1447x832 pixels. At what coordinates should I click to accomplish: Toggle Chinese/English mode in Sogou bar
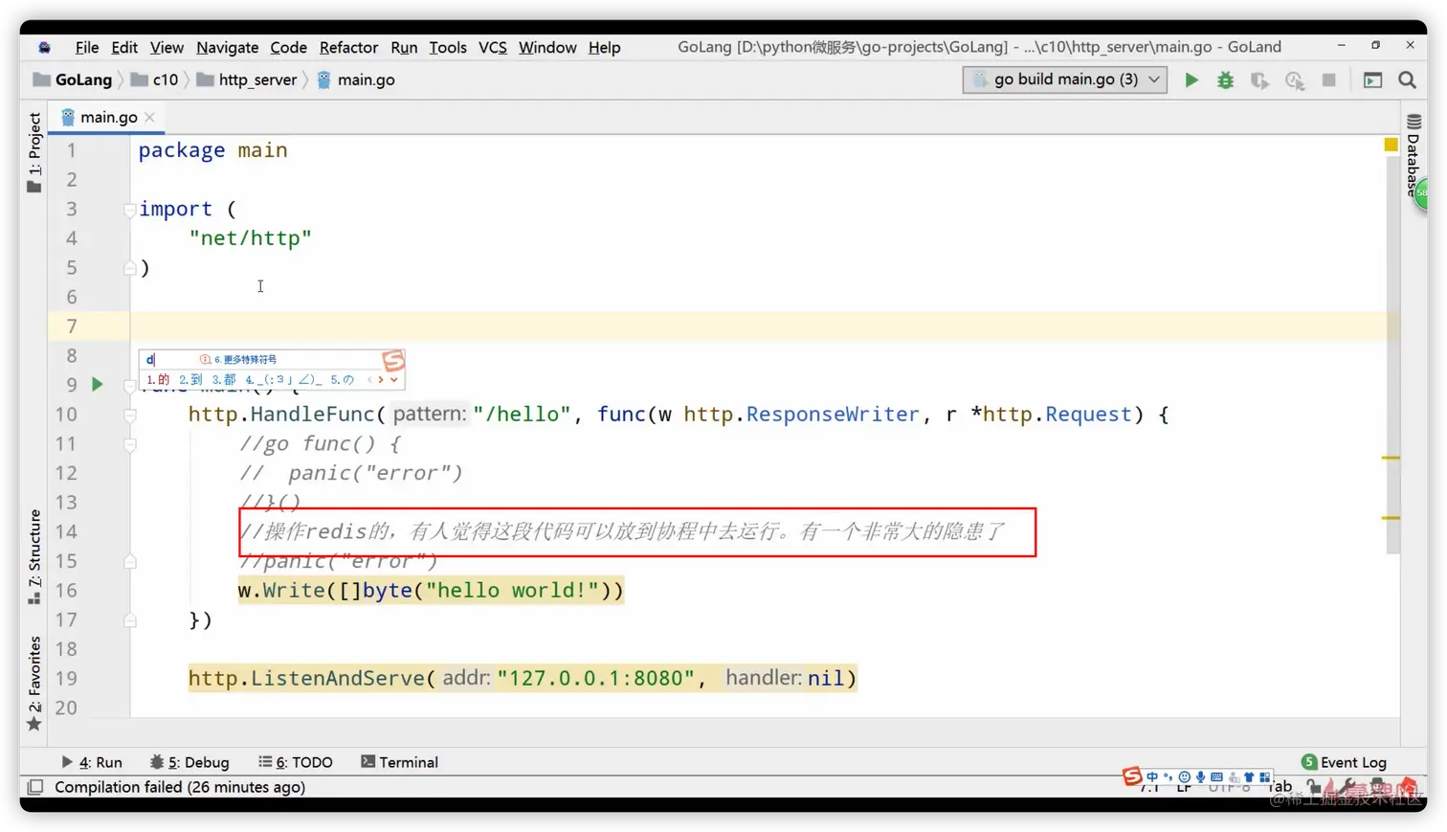[1152, 777]
